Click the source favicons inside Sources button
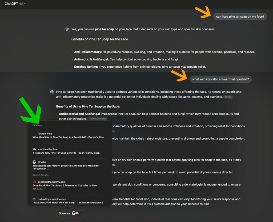The width and height of the screenshot is (273, 222). point(76,213)
